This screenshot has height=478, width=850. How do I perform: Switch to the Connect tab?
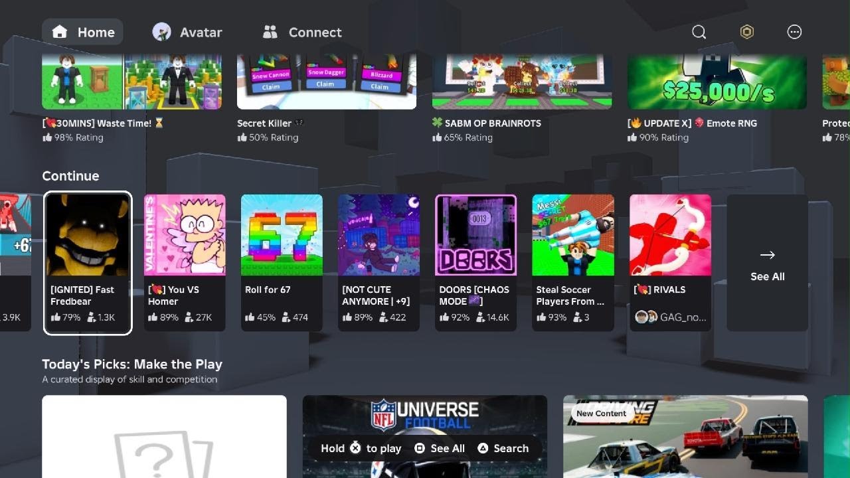point(301,32)
